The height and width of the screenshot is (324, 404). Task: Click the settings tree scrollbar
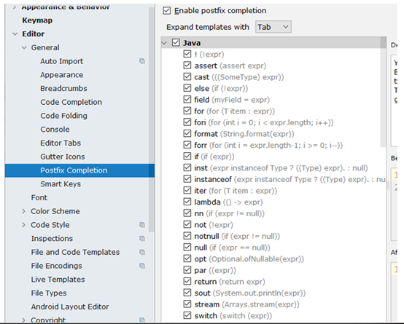click(x=152, y=119)
